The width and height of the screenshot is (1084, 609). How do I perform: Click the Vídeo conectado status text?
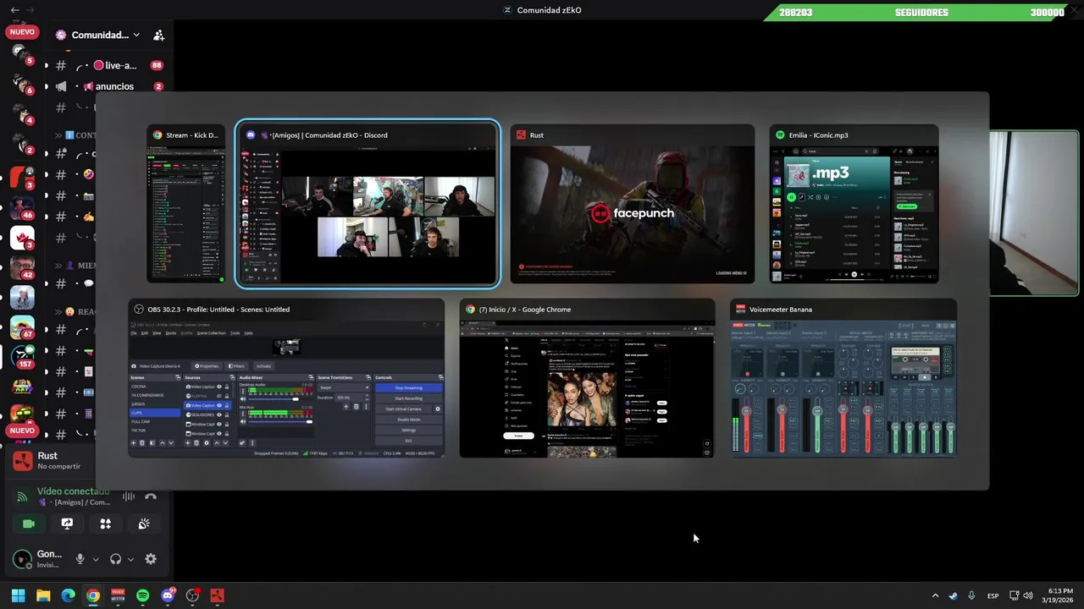point(73,491)
